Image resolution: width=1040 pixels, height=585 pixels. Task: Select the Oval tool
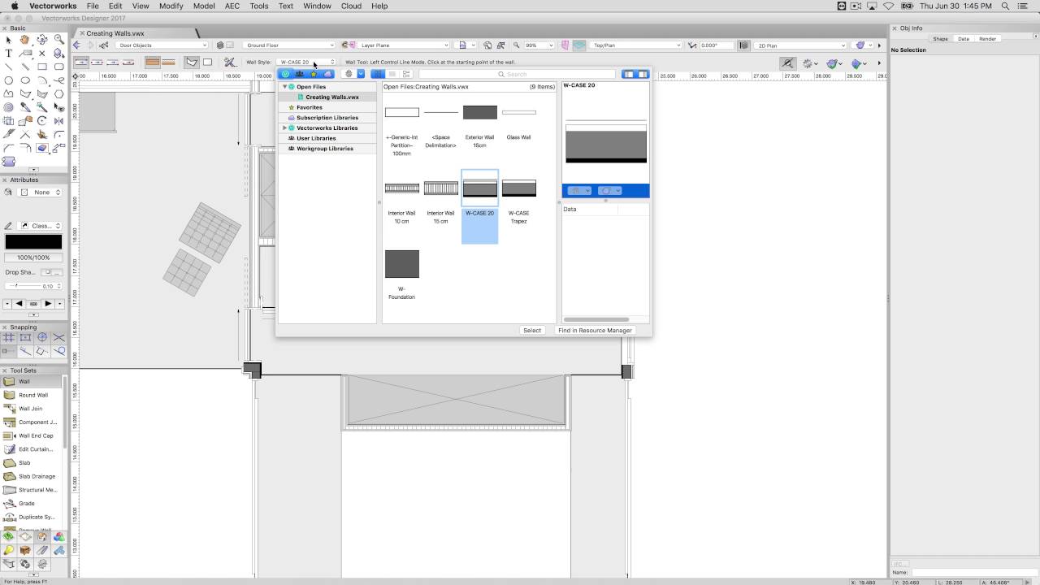[x=25, y=80]
